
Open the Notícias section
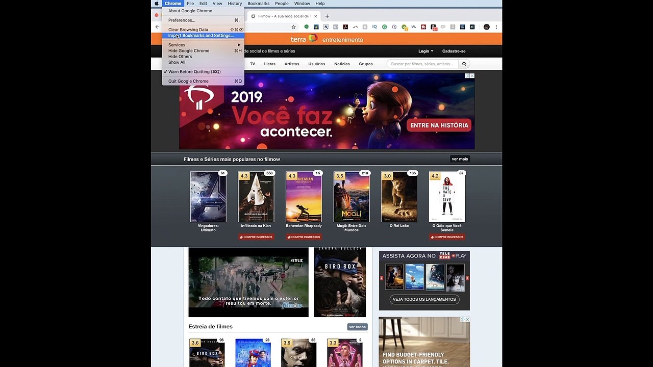[x=342, y=64]
